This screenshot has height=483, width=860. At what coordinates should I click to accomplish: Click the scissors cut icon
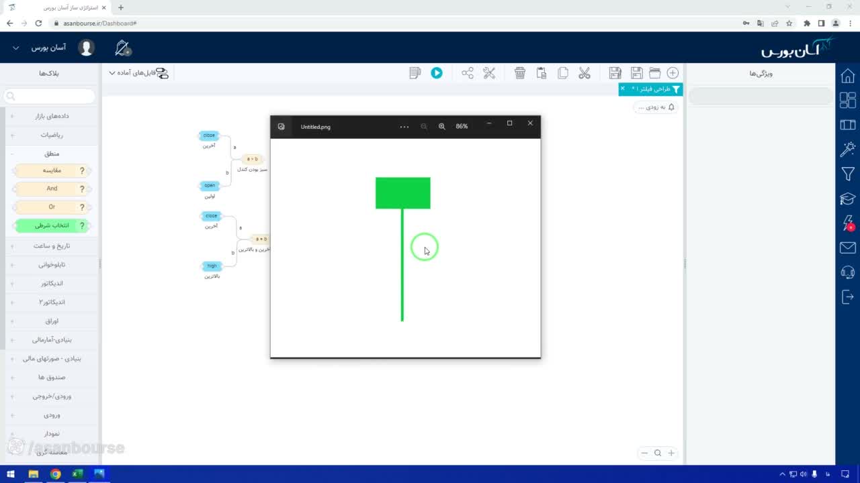585,72
